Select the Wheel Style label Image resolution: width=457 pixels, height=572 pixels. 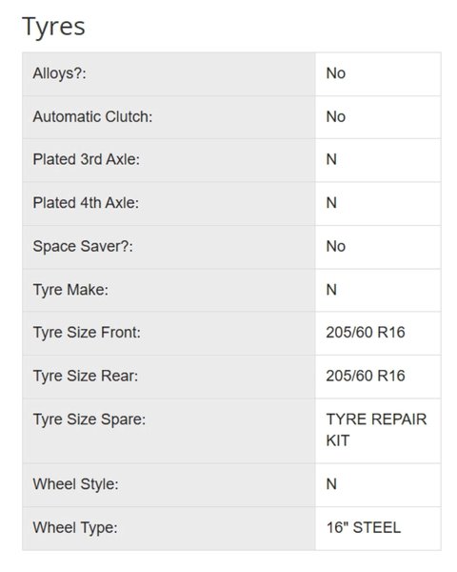click(76, 484)
